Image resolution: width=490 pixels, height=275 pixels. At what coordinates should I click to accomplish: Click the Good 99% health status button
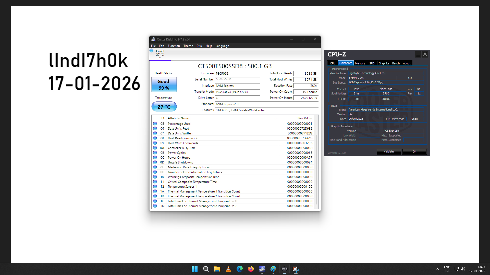pyautogui.click(x=164, y=85)
